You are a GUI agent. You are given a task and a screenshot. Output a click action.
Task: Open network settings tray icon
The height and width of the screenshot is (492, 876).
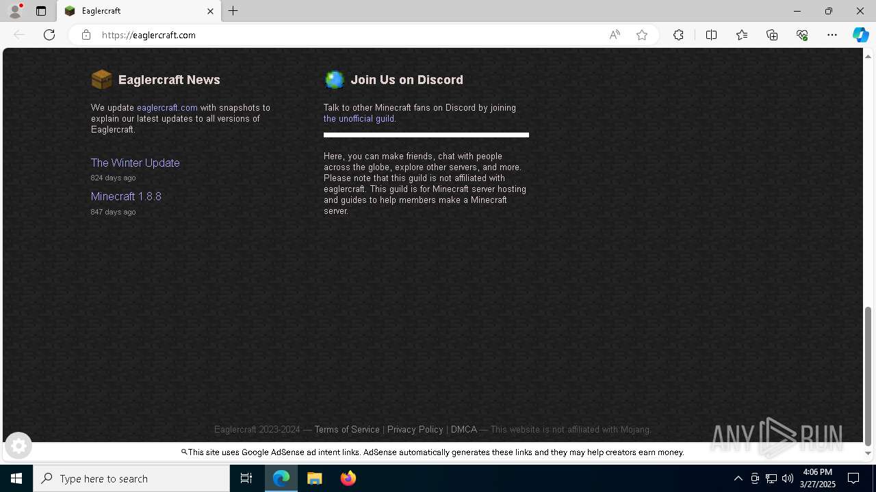771,478
